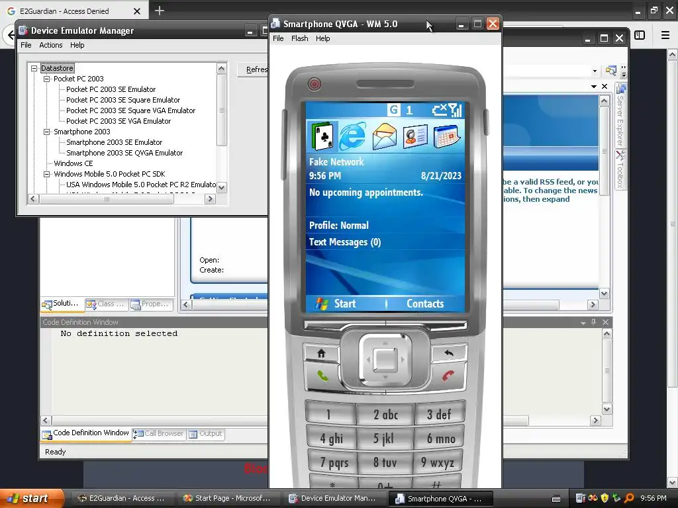Click the Windows XP start button

click(x=31, y=499)
